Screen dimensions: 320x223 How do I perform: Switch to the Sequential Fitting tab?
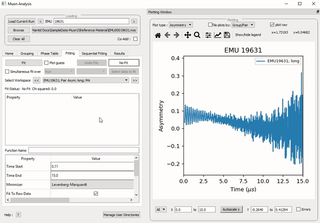(x=94, y=53)
